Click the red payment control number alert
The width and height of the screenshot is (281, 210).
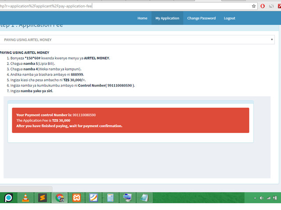[130, 120]
